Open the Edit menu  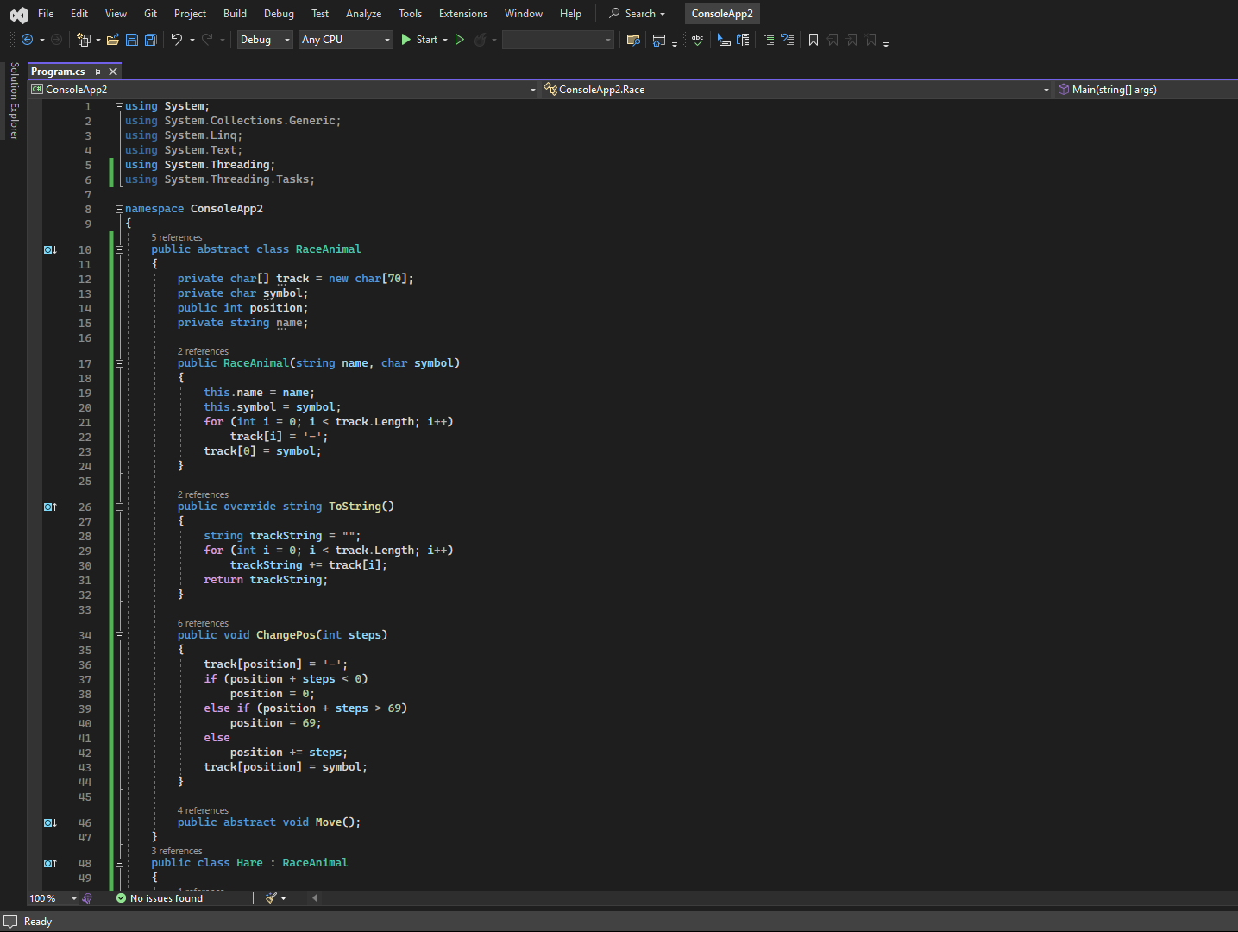point(79,14)
